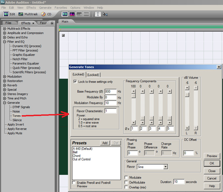The height and width of the screenshot is (192, 223).
Task: Click first frequency component slider thumb
Action: 133,96
